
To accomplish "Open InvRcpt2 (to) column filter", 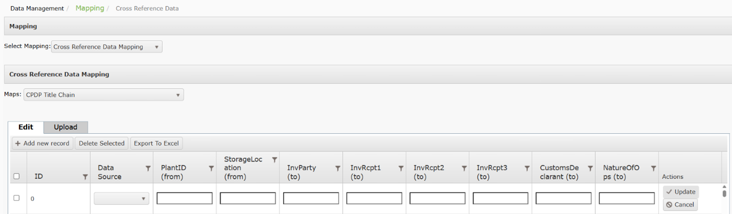I will [x=464, y=168].
